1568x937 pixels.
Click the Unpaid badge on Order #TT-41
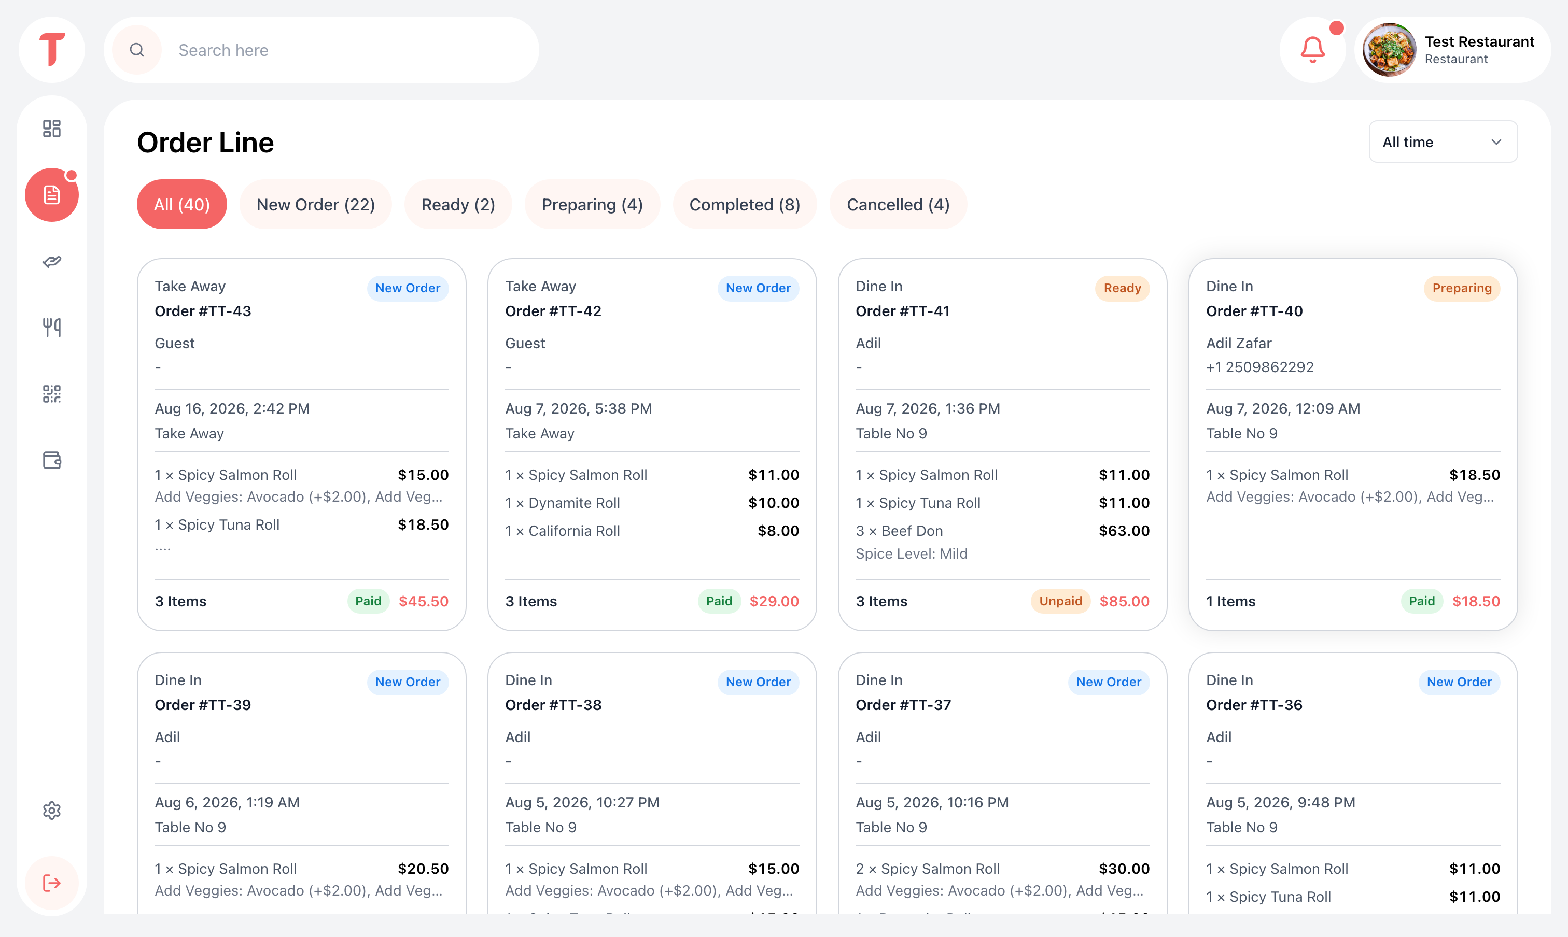[x=1061, y=601]
